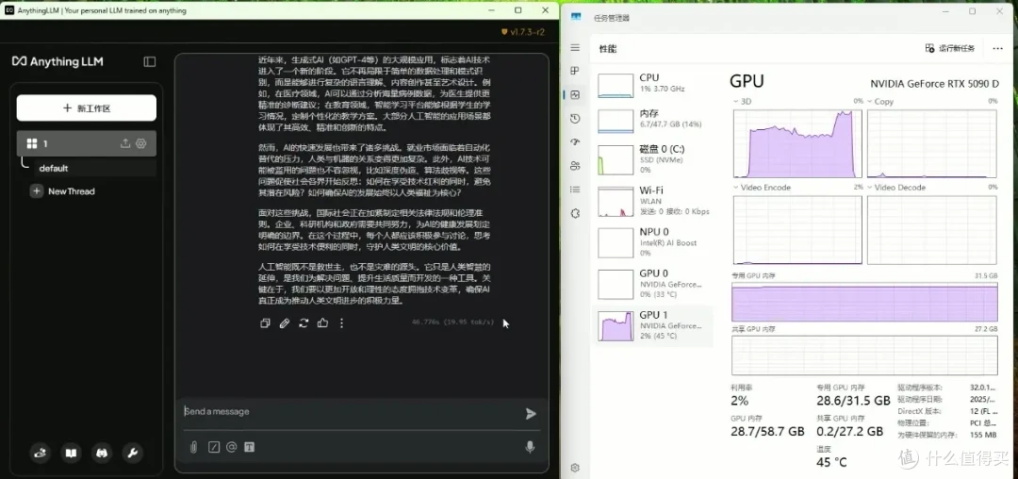
Task: Click the 0.2/27.2 GB shared memory value
Action: click(x=850, y=432)
